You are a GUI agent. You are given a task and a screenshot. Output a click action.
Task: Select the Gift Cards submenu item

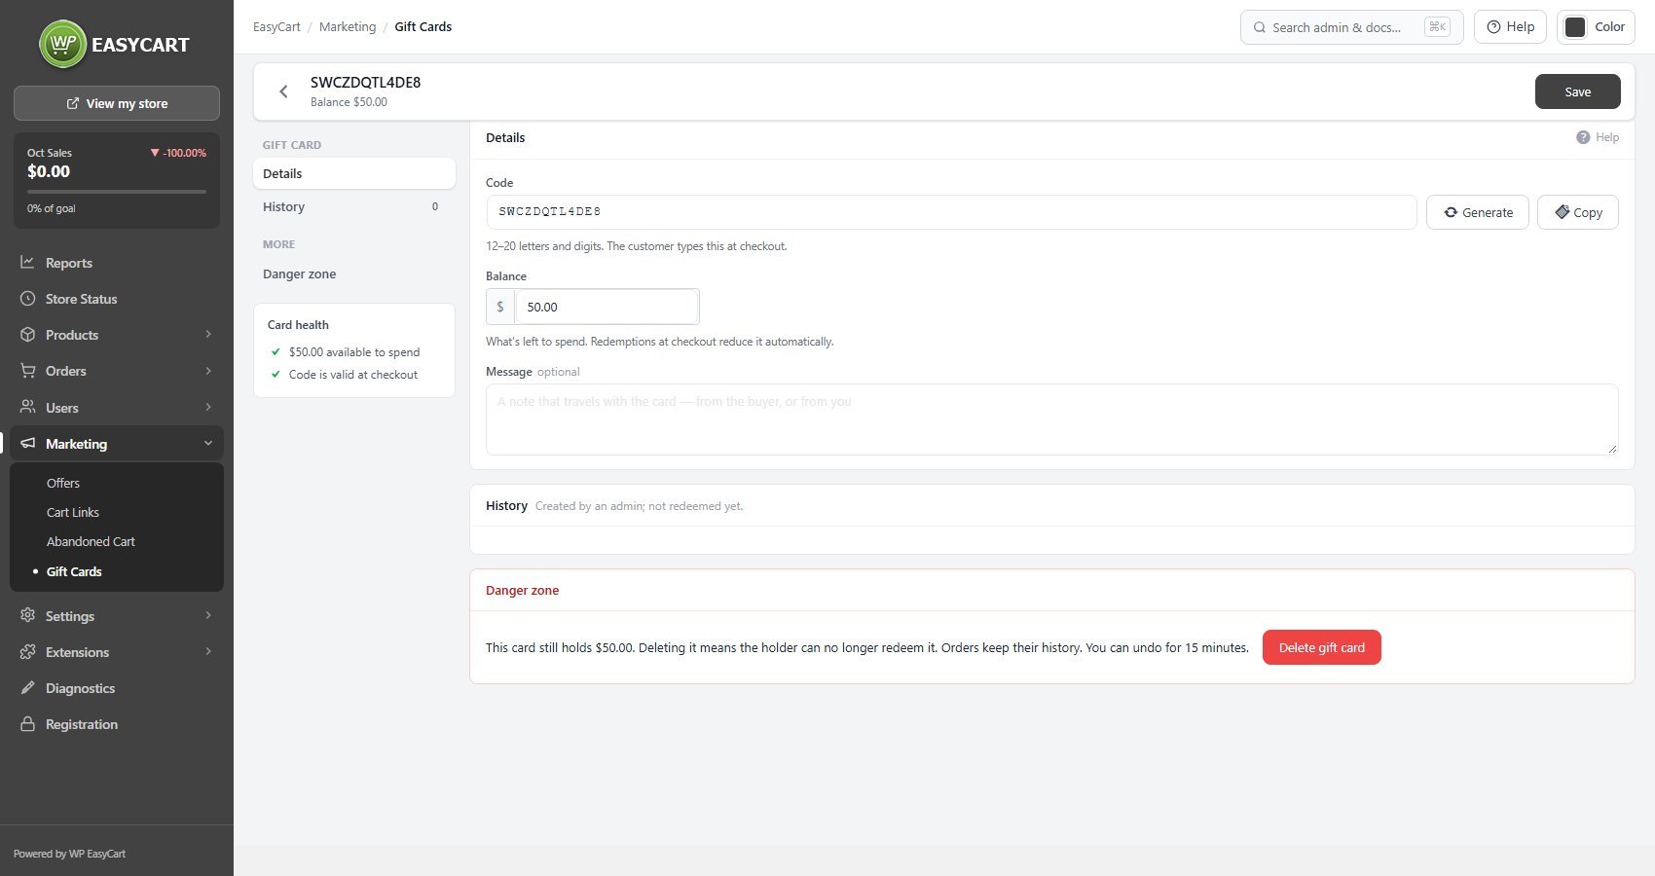coord(74,571)
